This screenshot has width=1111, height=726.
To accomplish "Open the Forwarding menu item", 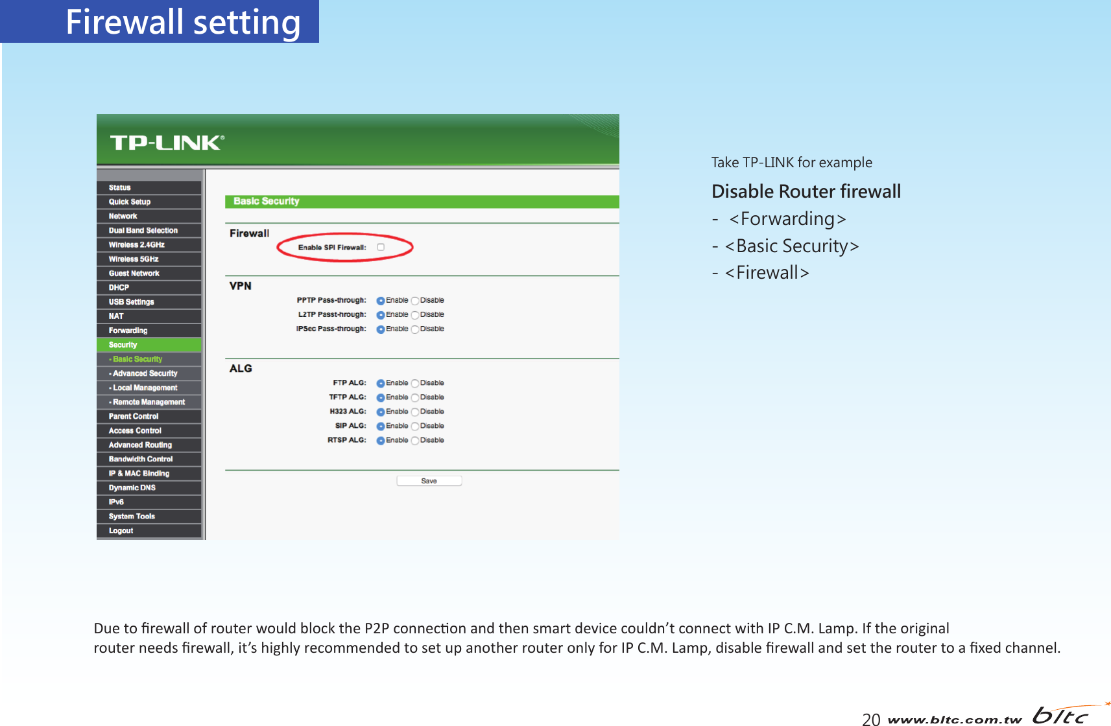I will 149,330.
